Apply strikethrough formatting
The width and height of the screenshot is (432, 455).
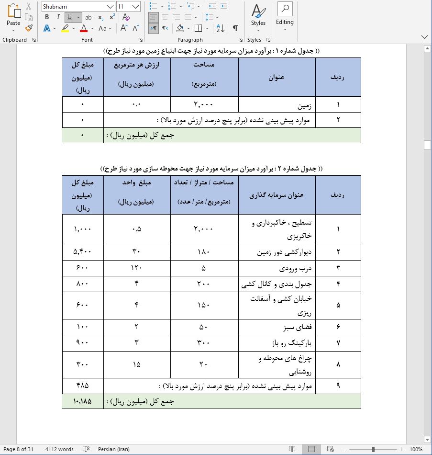click(89, 17)
